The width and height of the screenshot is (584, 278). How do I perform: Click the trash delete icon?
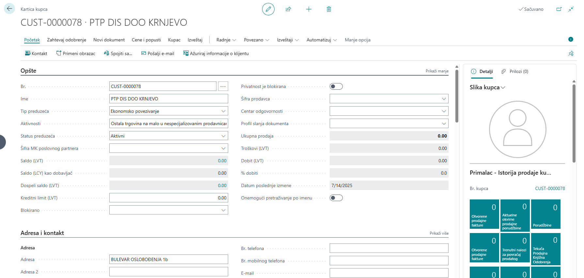click(329, 9)
